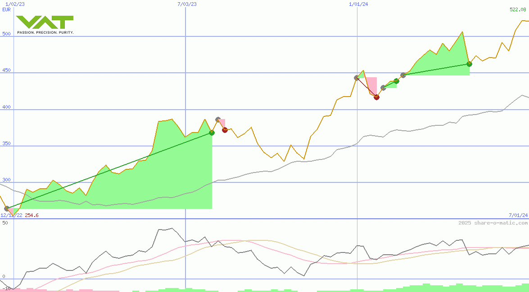
Task: Click the 1/01/24 date label
Action: point(358,4)
